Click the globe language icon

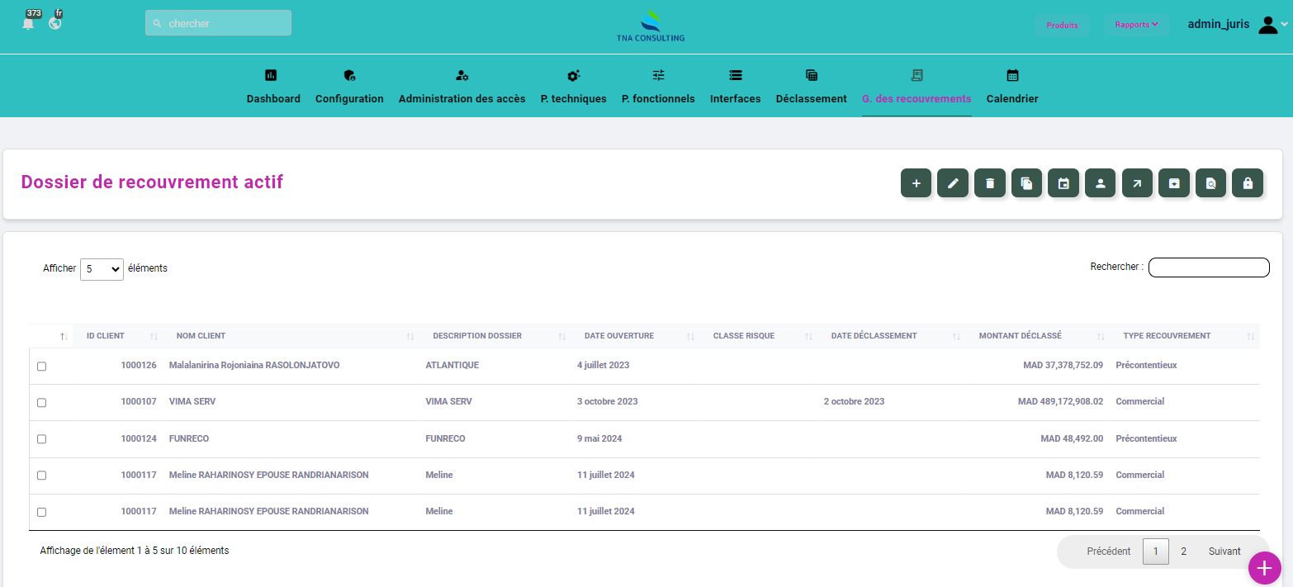point(55,22)
